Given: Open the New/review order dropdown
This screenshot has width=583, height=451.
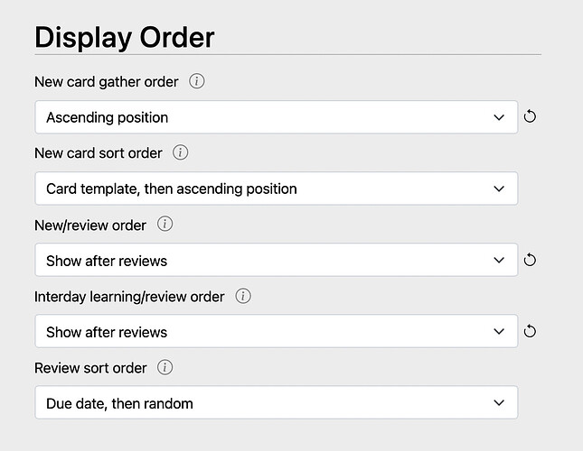Looking at the screenshot, I should [276, 261].
